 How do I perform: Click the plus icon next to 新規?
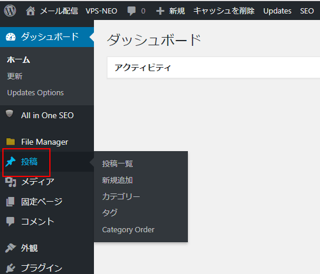[x=160, y=11]
